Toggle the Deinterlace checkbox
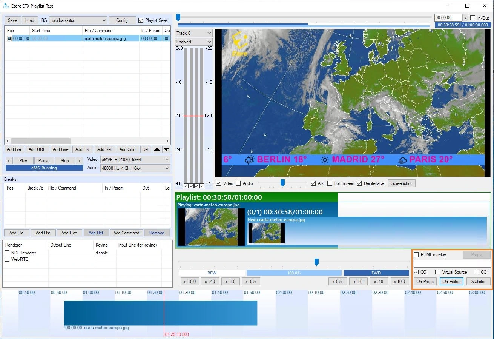 click(359, 183)
